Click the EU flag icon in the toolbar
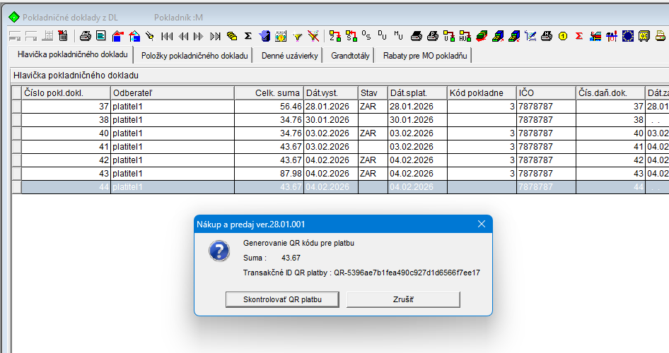Viewport: 669px width, 353px height. 627,35
